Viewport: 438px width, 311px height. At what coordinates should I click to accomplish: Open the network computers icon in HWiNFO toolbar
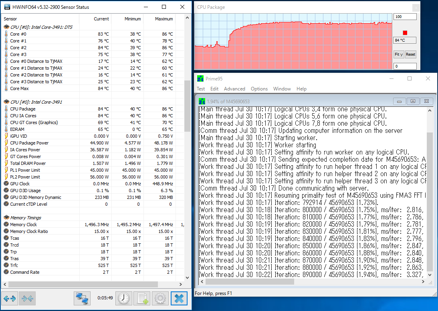[82, 299]
